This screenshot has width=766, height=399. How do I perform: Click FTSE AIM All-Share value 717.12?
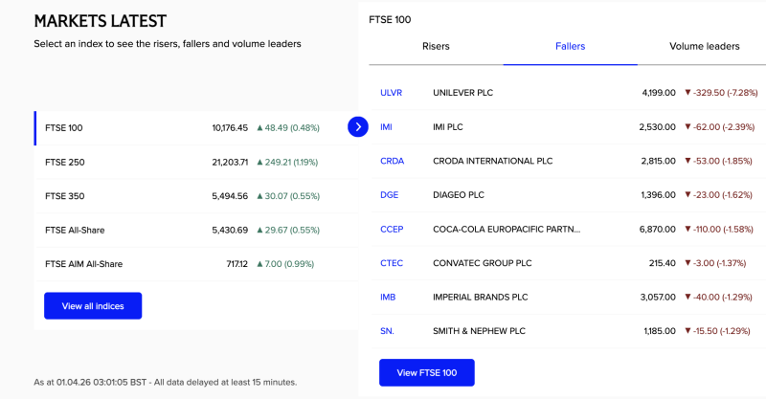pos(237,264)
